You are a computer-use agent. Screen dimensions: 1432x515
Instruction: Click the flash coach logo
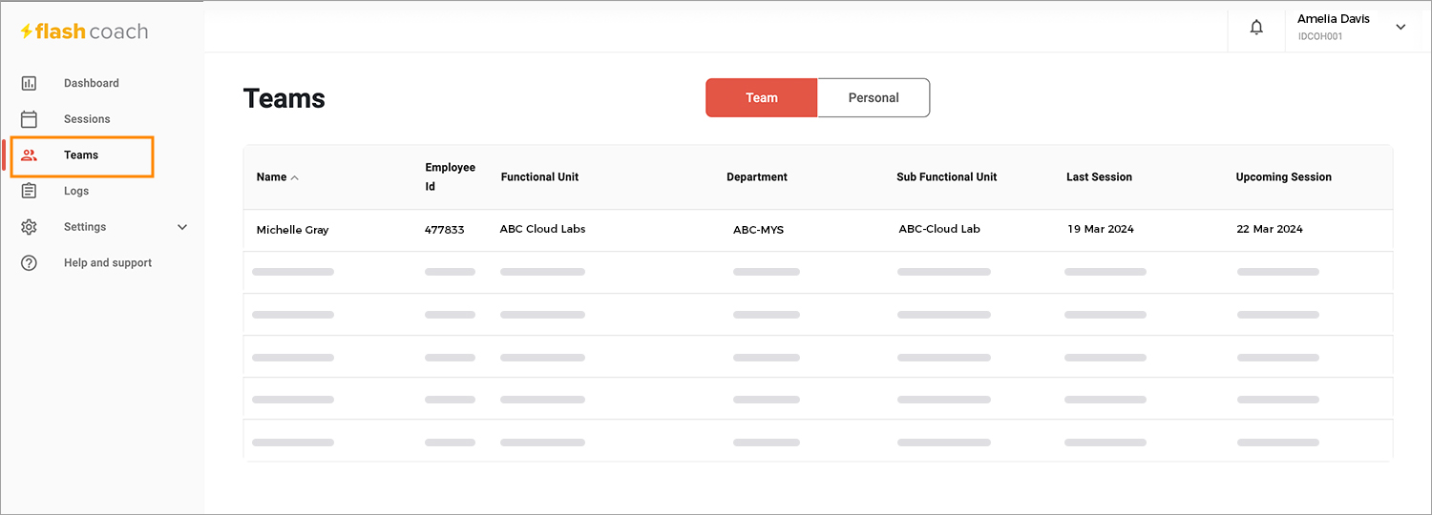84,31
